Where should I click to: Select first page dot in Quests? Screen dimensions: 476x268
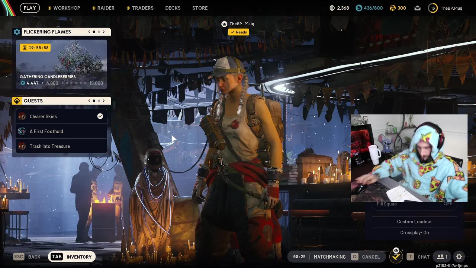click(x=94, y=101)
